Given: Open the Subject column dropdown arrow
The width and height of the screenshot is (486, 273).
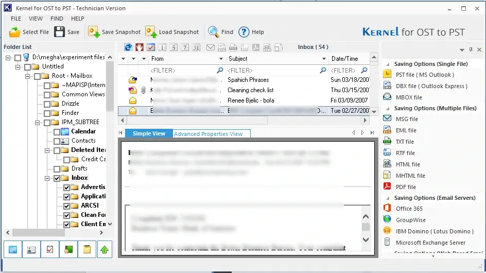Looking at the screenshot, I should click(x=324, y=59).
